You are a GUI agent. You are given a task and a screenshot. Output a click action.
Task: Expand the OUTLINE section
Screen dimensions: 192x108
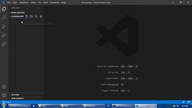25,95
